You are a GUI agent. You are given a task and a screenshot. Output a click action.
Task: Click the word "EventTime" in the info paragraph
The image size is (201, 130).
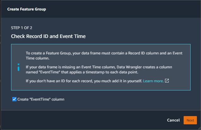pyautogui.click(x=50, y=72)
